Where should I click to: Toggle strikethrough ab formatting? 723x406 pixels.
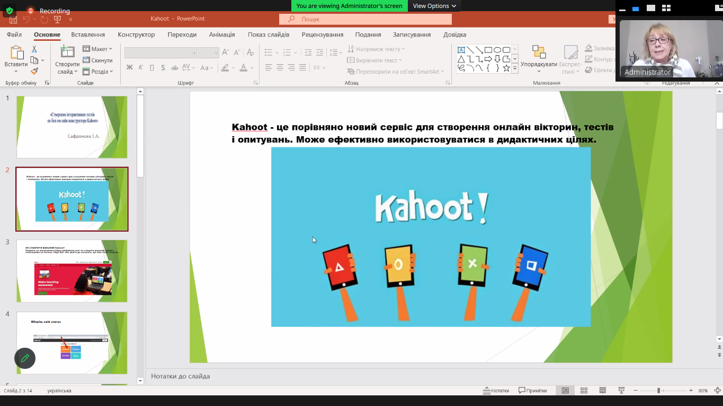[174, 67]
